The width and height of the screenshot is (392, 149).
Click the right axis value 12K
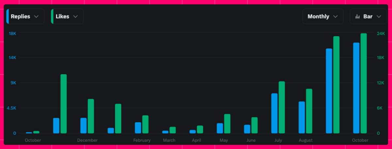[380, 83]
